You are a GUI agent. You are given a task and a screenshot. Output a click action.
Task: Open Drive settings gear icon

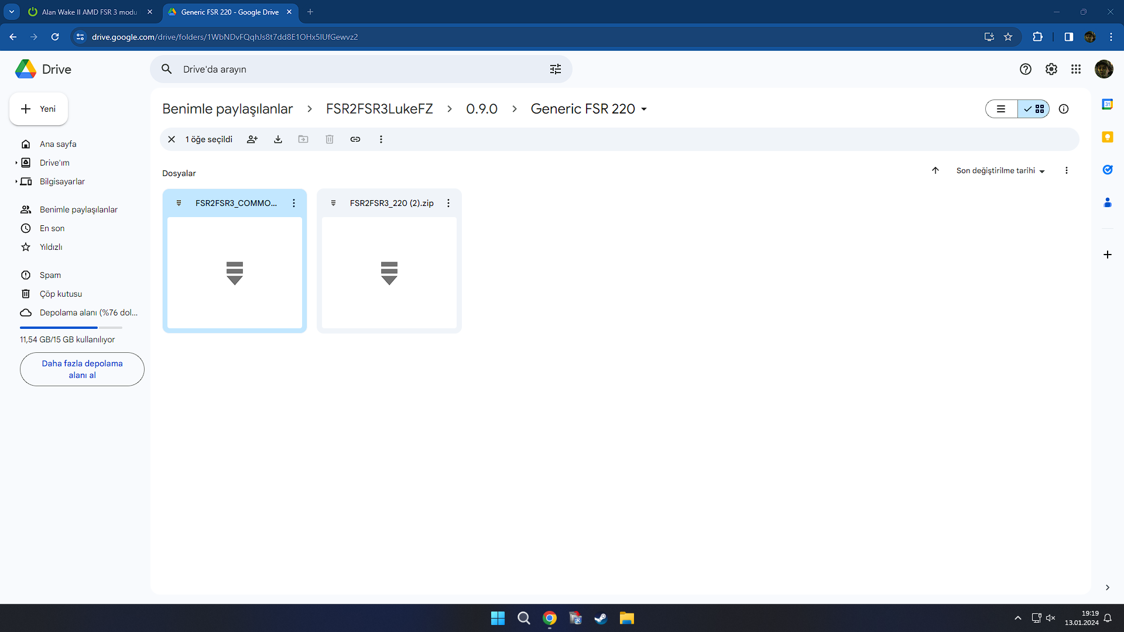(x=1051, y=69)
